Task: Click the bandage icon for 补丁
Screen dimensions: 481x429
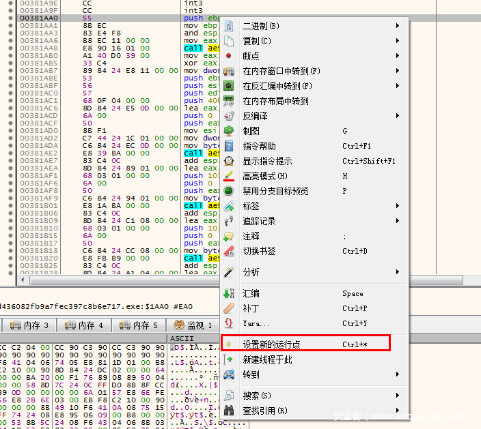Action: coord(229,308)
